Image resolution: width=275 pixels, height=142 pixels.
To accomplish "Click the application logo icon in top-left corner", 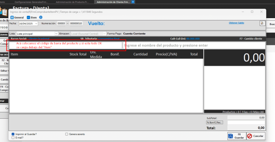I will click(4, 12).
